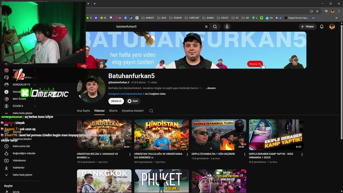
Task: Open options for Hindistan Yolculuğu video
Action: (x=187, y=154)
